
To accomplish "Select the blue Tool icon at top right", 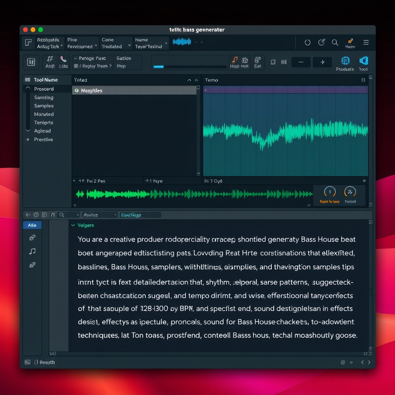I will (x=363, y=61).
